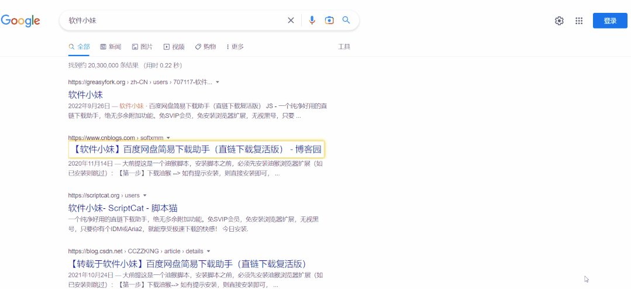
Task: Click the snippet dated 2020年11月14日
Action: pyautogui.click(x=195, y=169)
